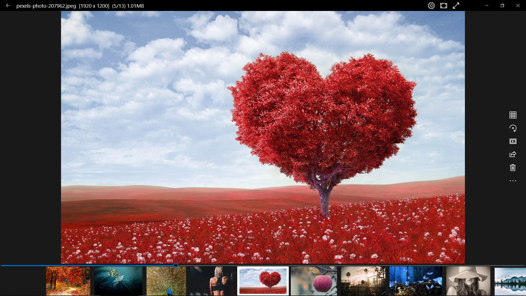Open the woman in hat thumbnail
Viewport: 526px width, 296px height.
(468, 281)
